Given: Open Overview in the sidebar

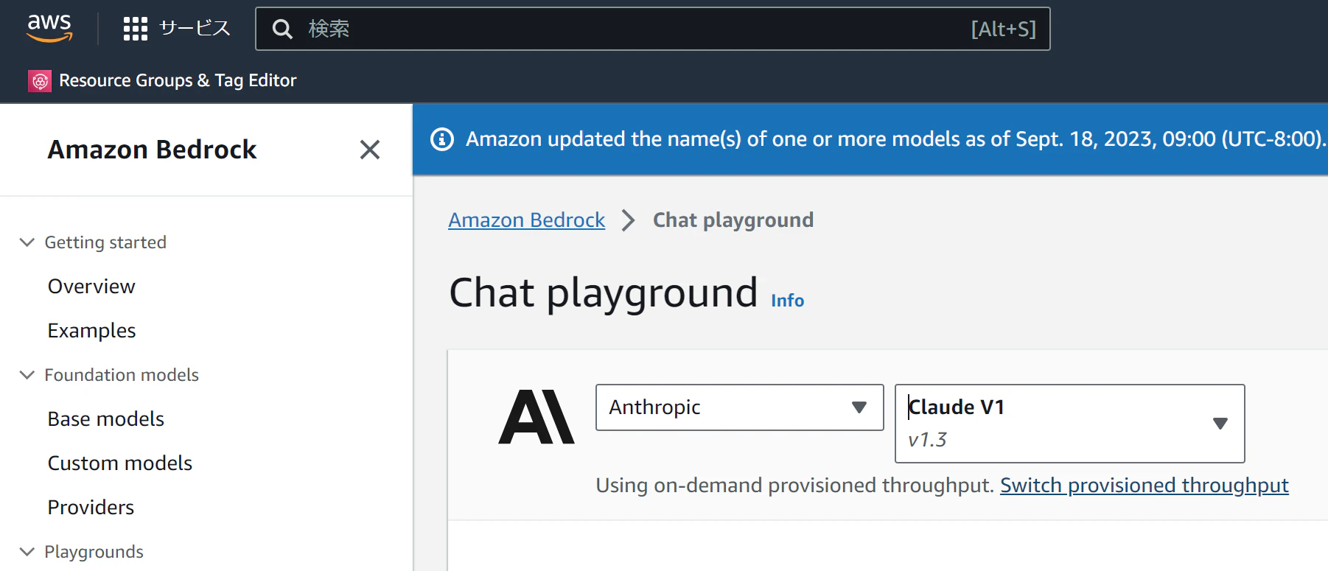Looking at the screenshot, I should click(x=91, y=287).
